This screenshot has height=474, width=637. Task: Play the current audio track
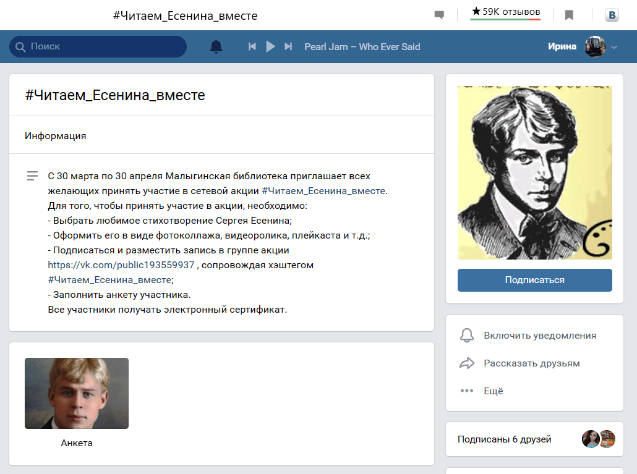(270, 47)
